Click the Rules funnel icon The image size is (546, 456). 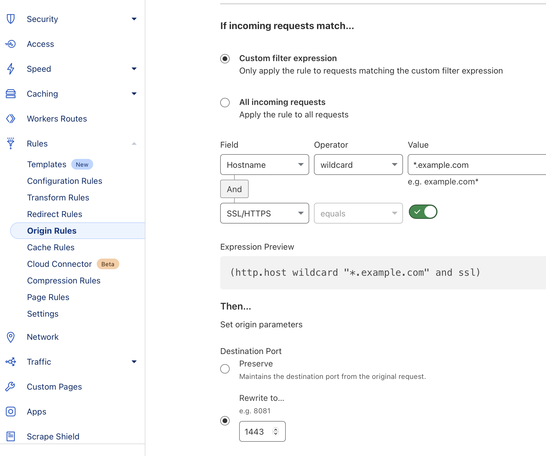(x=11, y=144)
